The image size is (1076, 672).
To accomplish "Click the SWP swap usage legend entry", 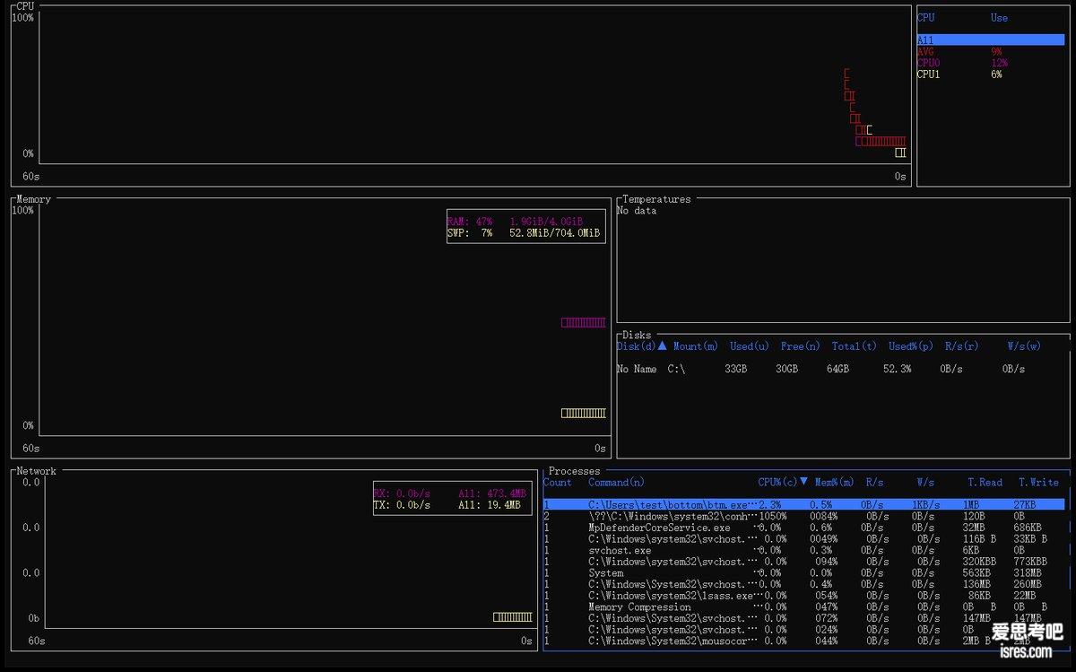I will coord(524,233).
